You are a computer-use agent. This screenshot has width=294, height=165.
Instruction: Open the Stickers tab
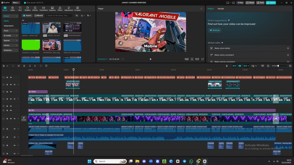coord(27,9)
